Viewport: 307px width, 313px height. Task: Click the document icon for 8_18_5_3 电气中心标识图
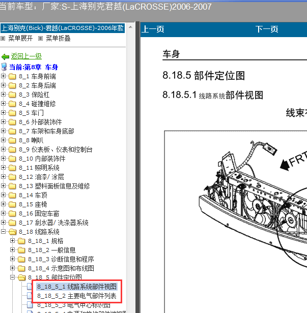(x=30, y=305)
